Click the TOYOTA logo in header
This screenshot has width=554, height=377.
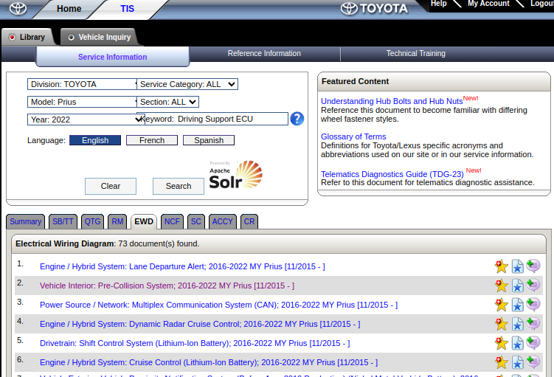pos(374,8)
